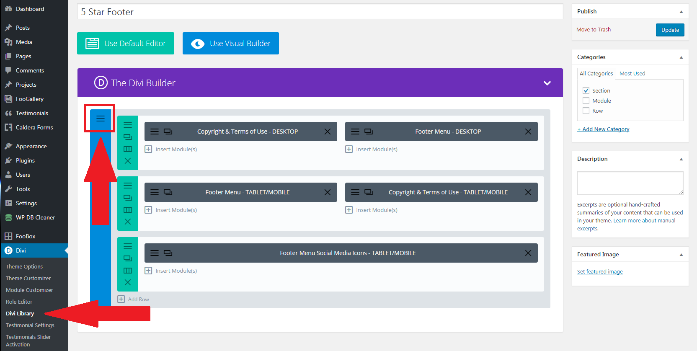
Task: Add Row to the section
Action: point(133,299)
